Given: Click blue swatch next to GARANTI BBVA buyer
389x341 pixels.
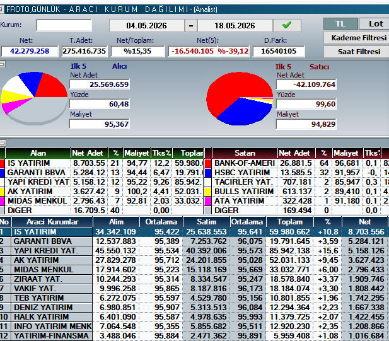Looking at the screenshot, I should [x=3, y=173].
